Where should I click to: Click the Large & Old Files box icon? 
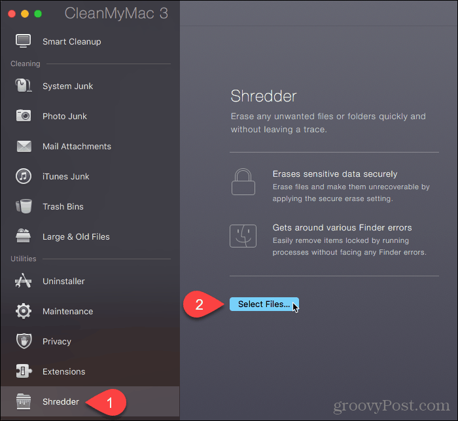point(24,236)
